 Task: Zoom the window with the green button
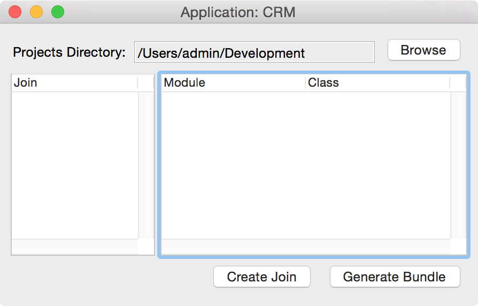[x=58, y=12]
